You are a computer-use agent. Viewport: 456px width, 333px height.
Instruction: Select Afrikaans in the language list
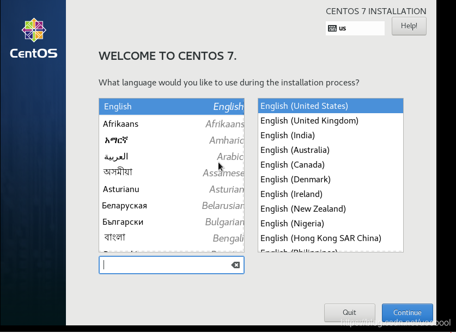172,124
